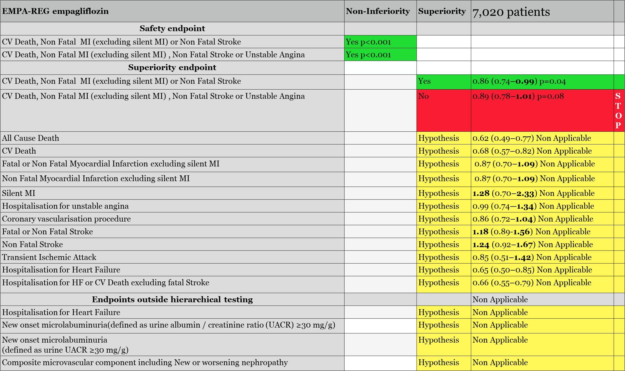Select the red No superiority cell
625x371 pixels.
pos(444,110)
